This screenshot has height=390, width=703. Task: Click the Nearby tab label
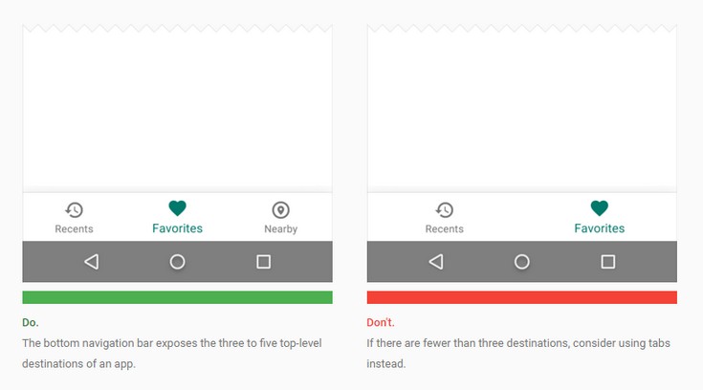tap(280, 229)
